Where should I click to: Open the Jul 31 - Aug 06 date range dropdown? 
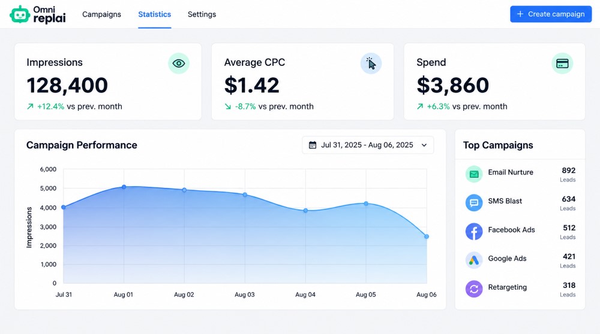[368, 145]
